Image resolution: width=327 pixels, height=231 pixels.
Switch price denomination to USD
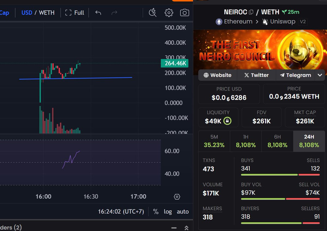(x=27, y=13)
